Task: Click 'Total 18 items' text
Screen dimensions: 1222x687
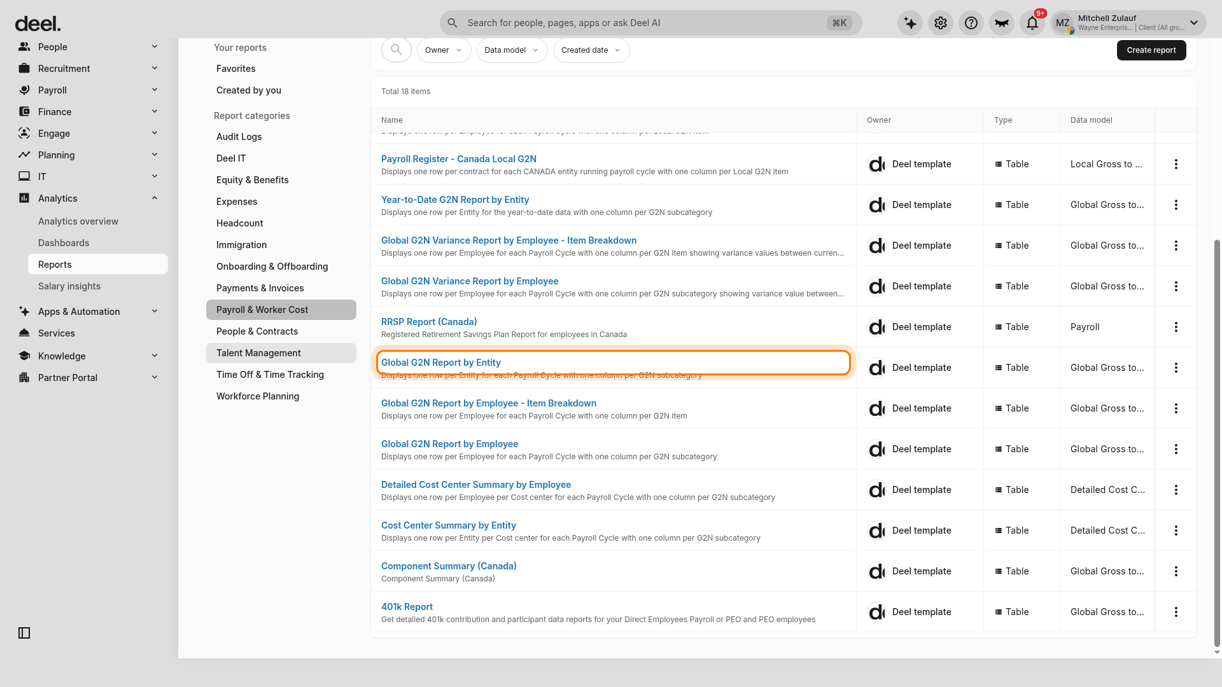Action: click(406, 92)
